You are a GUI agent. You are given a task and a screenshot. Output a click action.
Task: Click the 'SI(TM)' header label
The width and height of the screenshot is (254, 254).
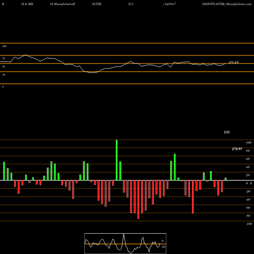(97, 4)
